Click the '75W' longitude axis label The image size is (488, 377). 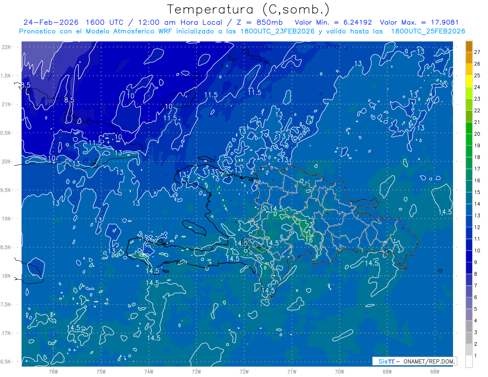pyautogui.click(x=101, y=372)
